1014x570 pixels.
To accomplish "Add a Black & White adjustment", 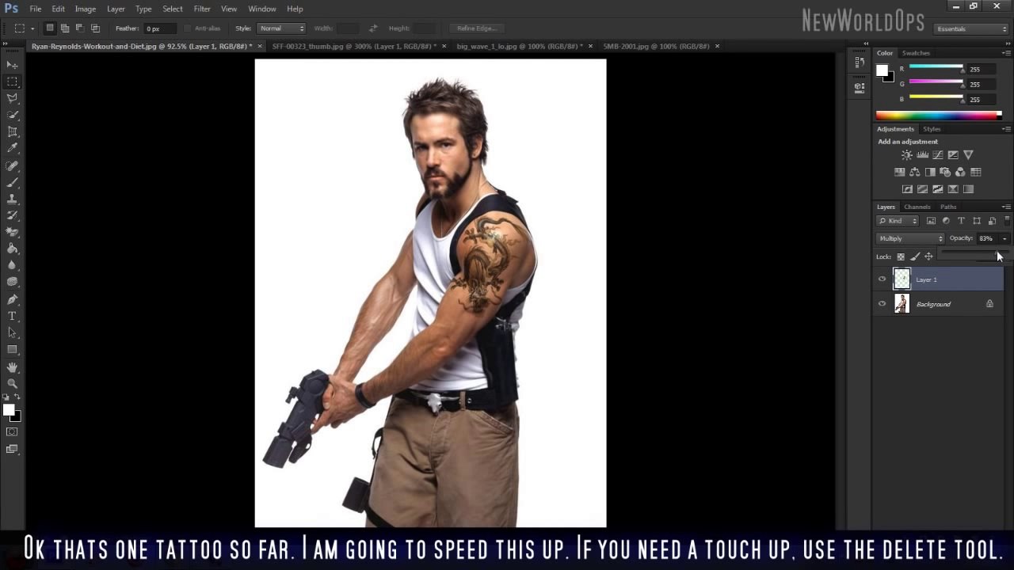I will point(930,172).
